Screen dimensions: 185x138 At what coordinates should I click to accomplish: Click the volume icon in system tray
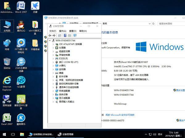point(154,134)
